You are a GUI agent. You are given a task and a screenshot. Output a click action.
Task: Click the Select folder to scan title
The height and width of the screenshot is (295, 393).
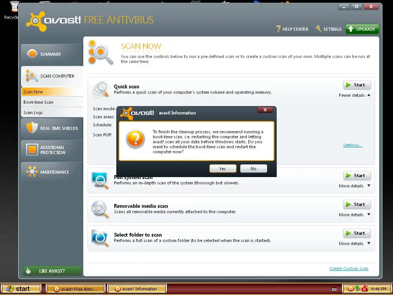click(138, 235)
